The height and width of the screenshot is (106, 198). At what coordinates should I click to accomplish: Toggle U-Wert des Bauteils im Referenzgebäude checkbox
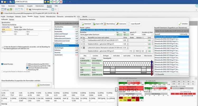click(x=3, y=47)
